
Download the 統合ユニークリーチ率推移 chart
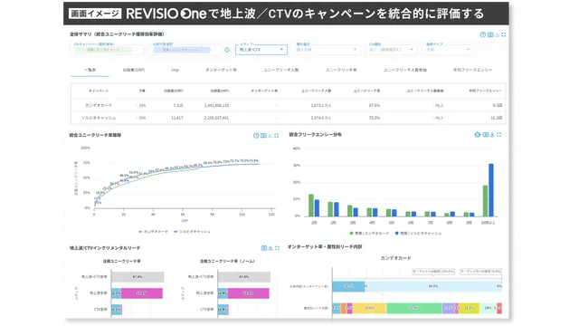pyautogui.click(x=270, y=136)
